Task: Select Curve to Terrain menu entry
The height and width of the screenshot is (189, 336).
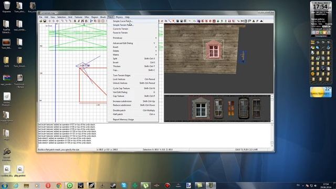Action: (133, 29)
